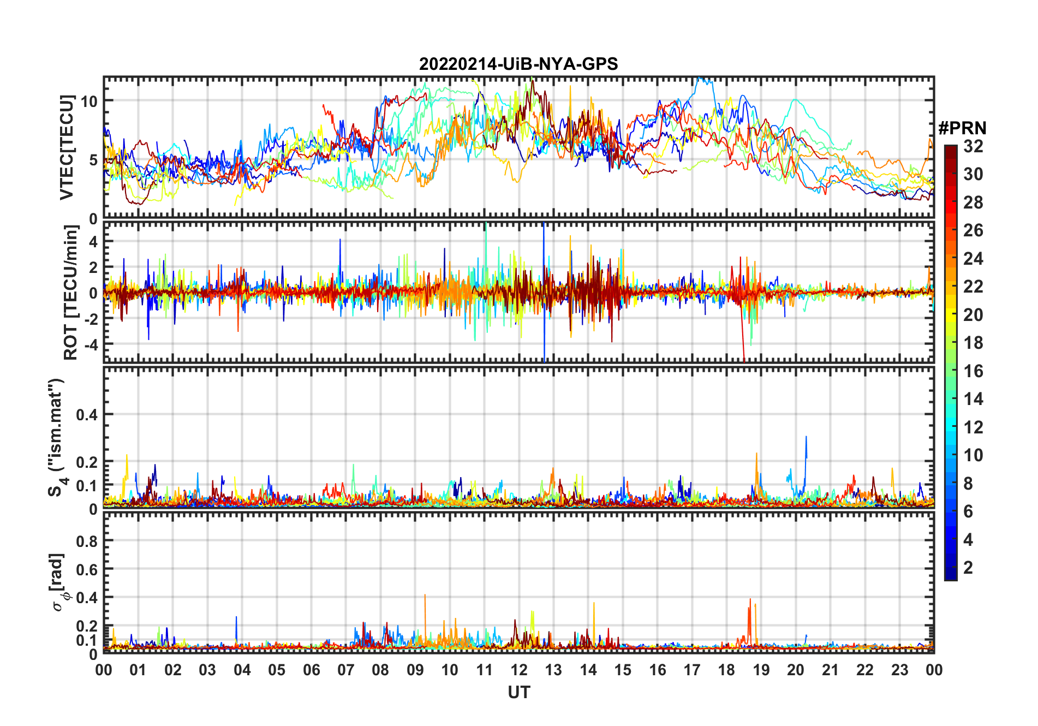Click the S4 ("ism.mat") y-axis label
The image size is (1038, 726).
point(57,438)
